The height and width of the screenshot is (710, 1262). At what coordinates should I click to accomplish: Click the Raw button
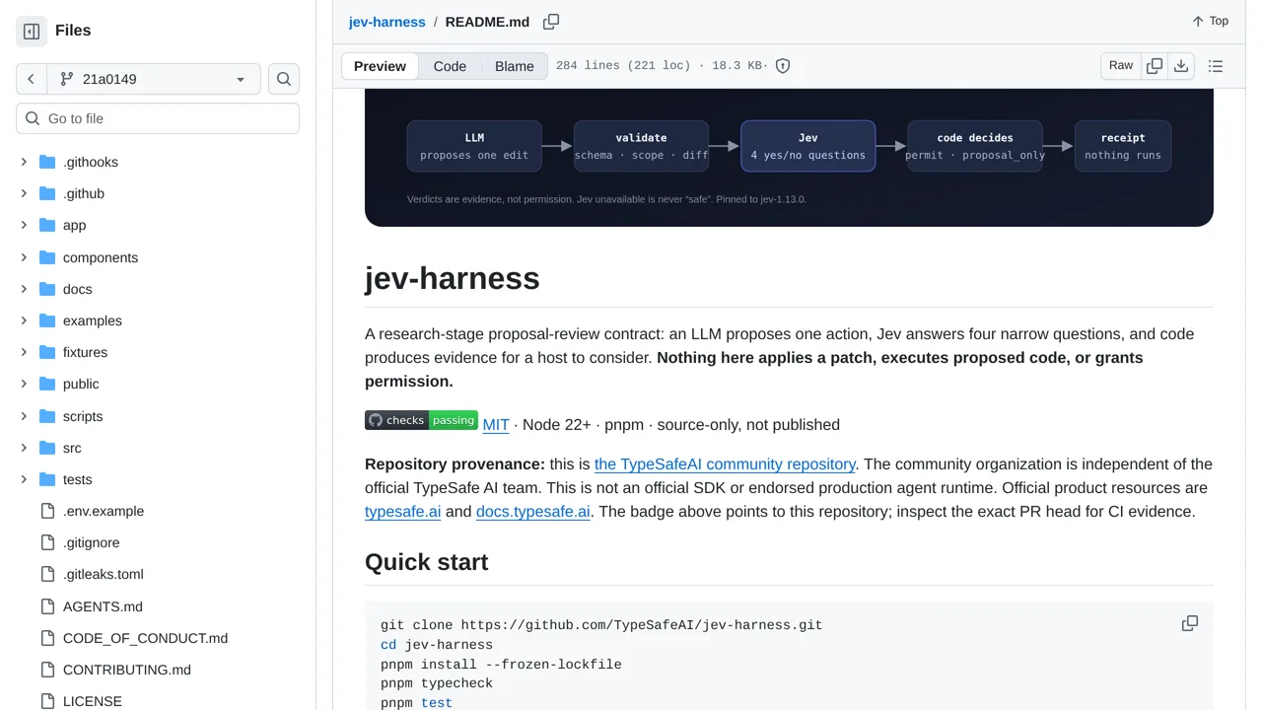click(x=1121, y=66)
